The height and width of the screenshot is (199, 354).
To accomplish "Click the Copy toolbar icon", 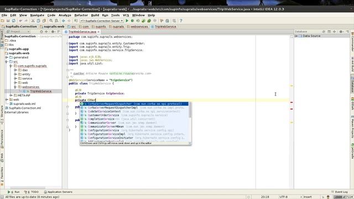I will pos(38,21).
